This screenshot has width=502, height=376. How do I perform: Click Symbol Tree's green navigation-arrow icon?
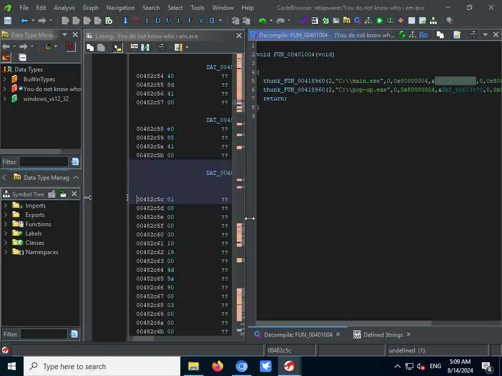pos(63,194)
